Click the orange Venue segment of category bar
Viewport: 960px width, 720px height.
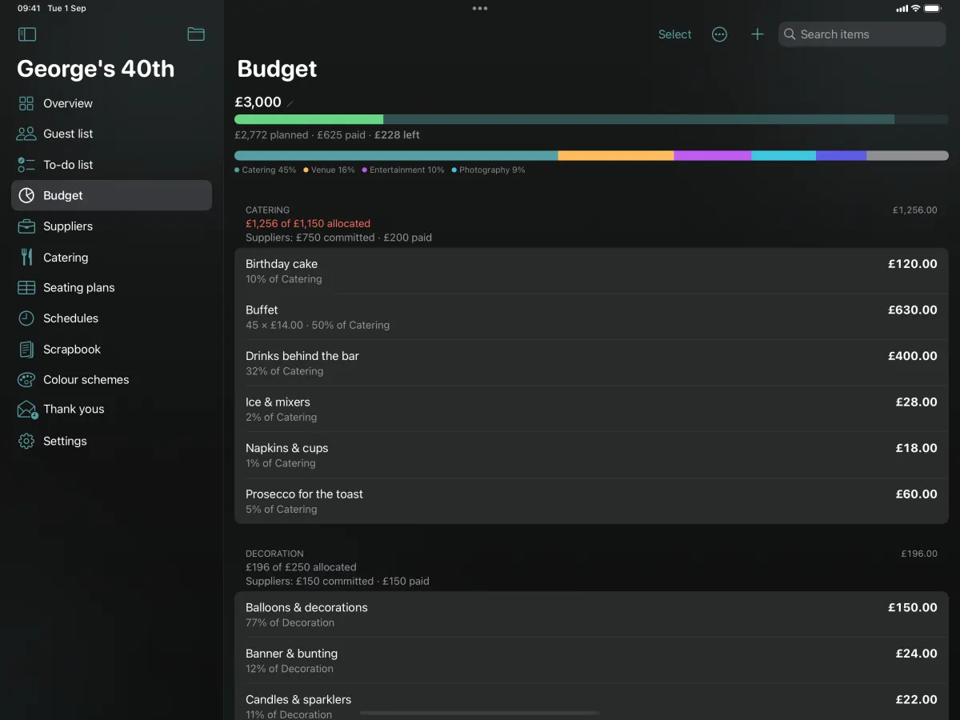pos(616,155)
